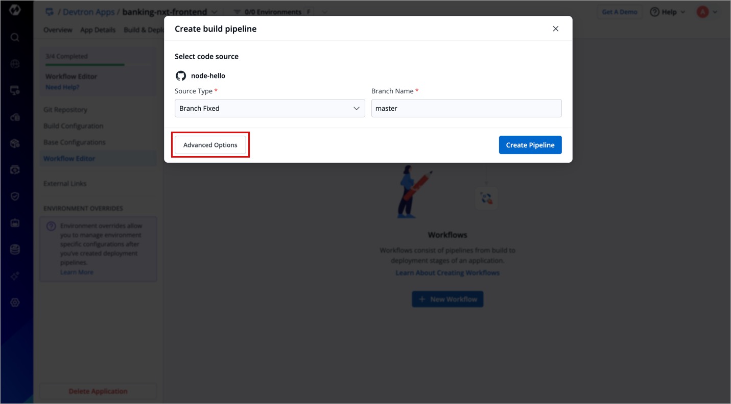Click the Branch Name input field
The height and width of the screenshot is (404, 731).
point(466,108)
